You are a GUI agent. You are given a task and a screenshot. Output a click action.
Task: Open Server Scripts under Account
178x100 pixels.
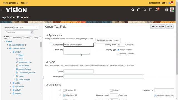[24, 66]
